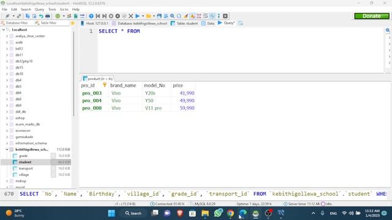The width and height of the screenshot is (392, 220).
Task: Open the File menu
Action: 4,9
